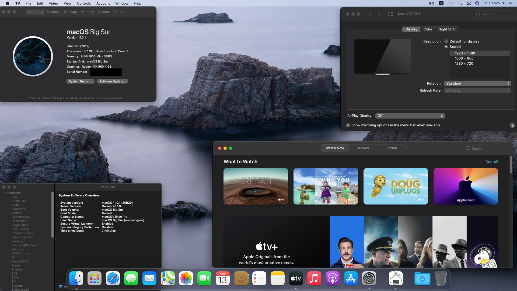The width and height of the screenshot is (517, 291).
Task: Open Control Center in menu bar
Action: point(469,3)
